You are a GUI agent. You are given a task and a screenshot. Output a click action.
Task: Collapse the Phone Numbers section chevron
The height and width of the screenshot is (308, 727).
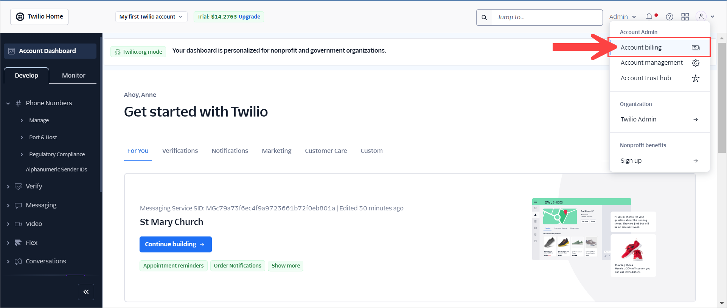(x=8, y=103)
